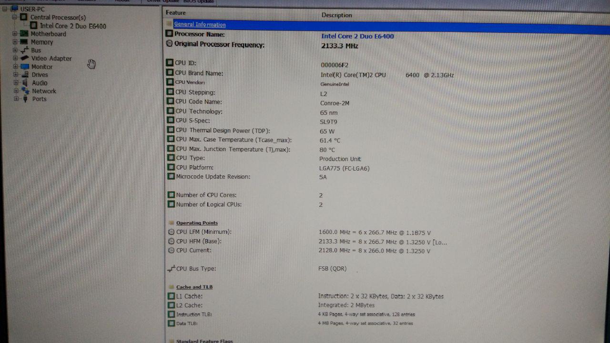Click the Video Adapter card icon

coord(24,58)
